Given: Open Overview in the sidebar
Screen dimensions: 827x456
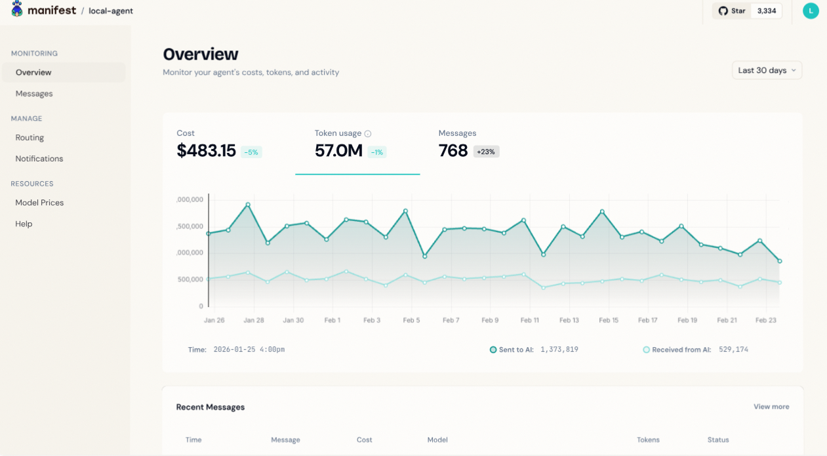Looking at the screenshot, I should tap(33, 73).
